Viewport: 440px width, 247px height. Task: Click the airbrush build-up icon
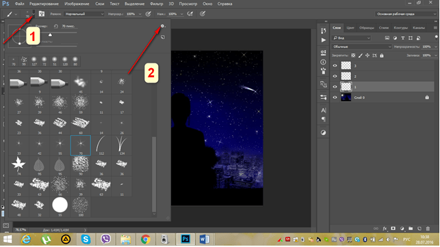click(190, 14)
